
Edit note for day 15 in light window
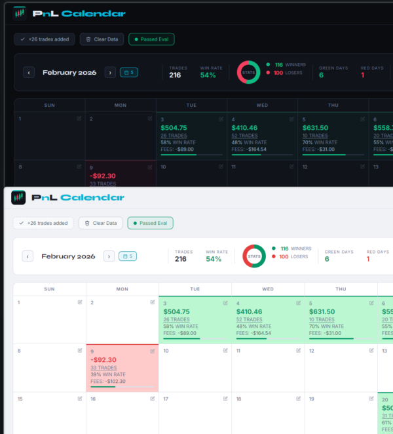[x=80, y=399]
